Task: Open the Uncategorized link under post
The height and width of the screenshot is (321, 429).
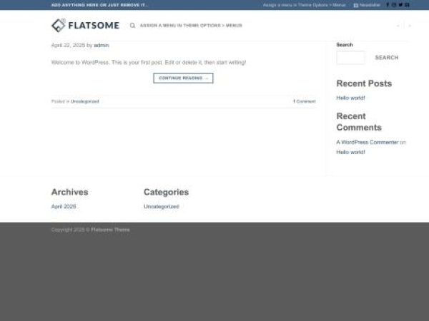Action: 85,101
